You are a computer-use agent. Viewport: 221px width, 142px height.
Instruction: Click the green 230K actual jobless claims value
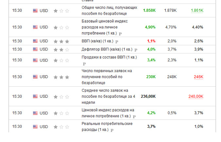click(x=151, y=77)
